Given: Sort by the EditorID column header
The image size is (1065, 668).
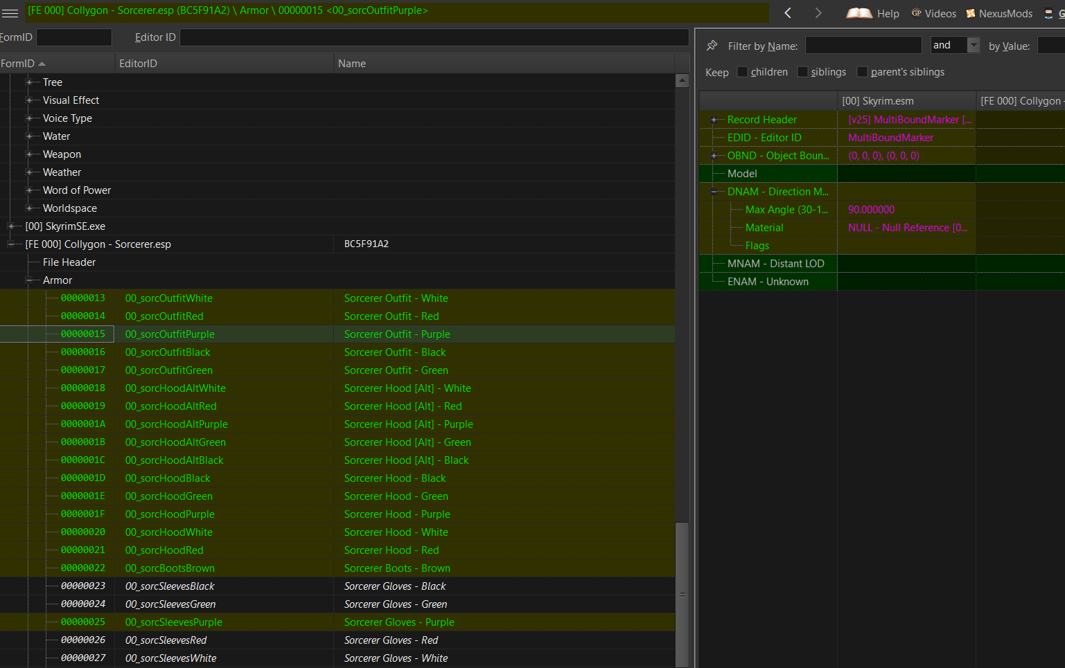Looking at the screenshot, I should point(224,64).
